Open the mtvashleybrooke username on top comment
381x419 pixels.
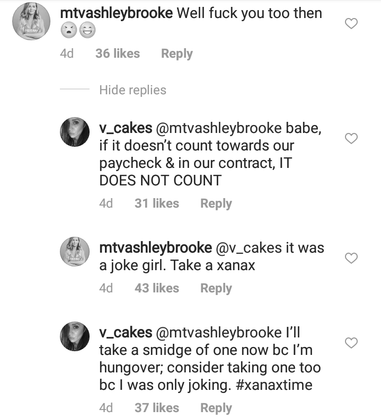(x=116, y=13)
